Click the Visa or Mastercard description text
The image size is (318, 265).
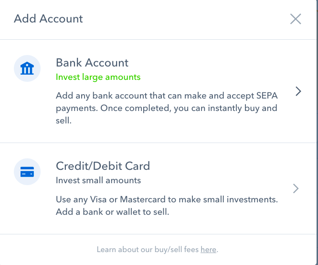click(x=167, y=199)
